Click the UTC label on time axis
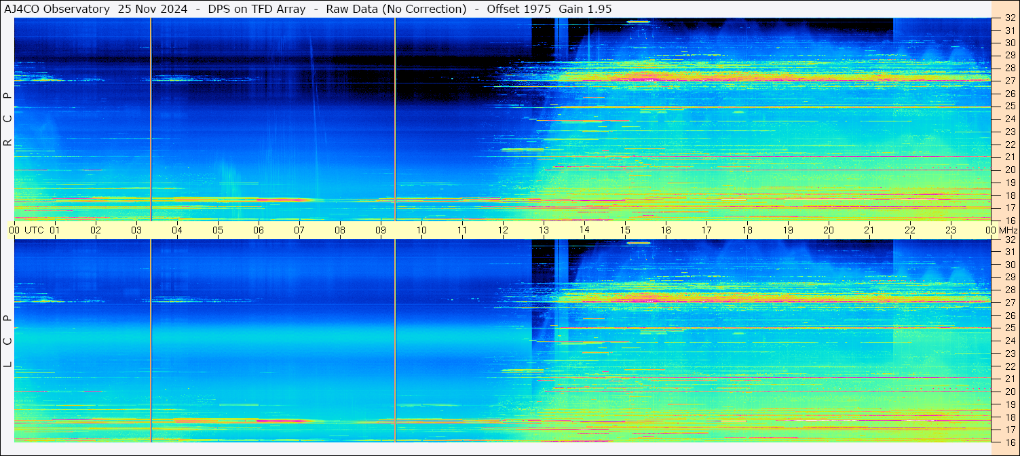1020x456 pixels. click(34, 230)
